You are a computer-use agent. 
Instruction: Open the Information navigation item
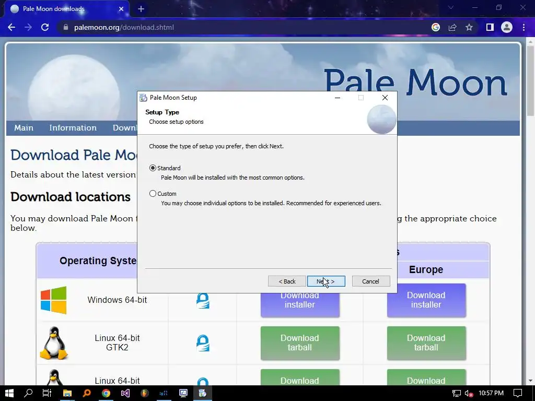(73, 128)
